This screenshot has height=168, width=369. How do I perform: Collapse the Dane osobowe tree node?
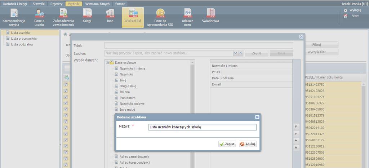(x=107, y=63)
